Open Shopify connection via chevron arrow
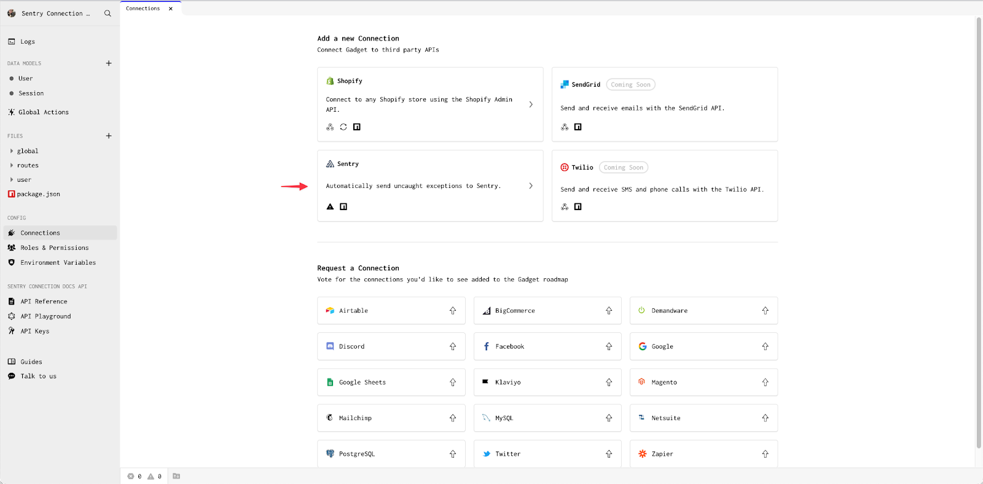Viewport: 983px width, 484px height. 531,104
